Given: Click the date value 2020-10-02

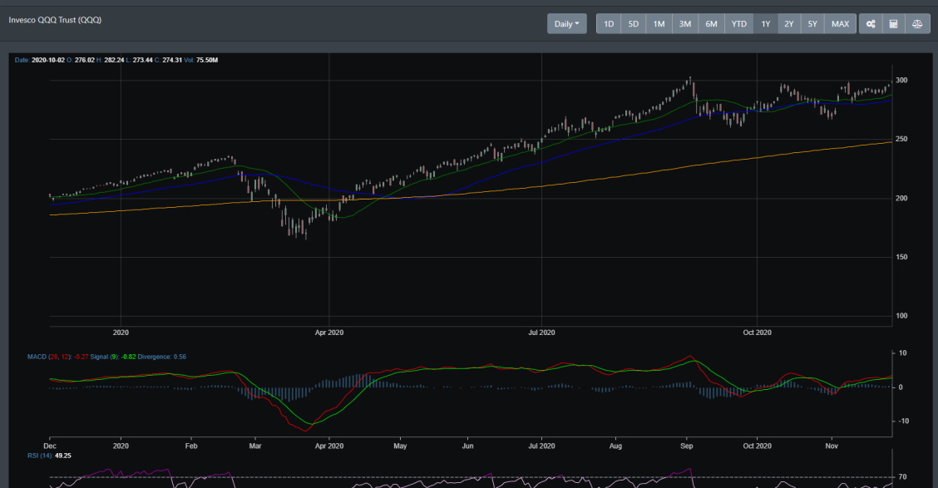Looking at the screenshot, I should click(x=48, y=61).
